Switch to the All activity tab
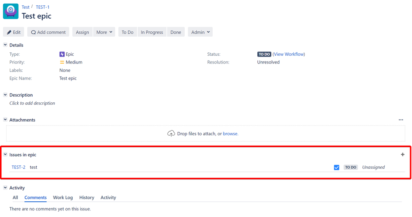Image resolution: width=412 pixels, height=217 pixels. [15, 198]
